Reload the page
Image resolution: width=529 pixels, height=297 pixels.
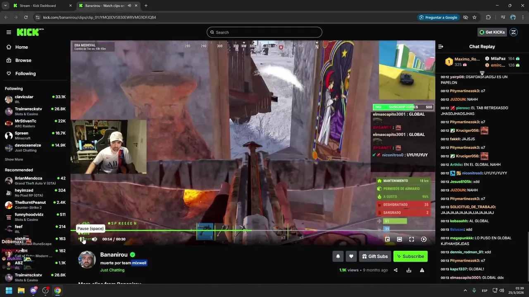tap(26, 17)
